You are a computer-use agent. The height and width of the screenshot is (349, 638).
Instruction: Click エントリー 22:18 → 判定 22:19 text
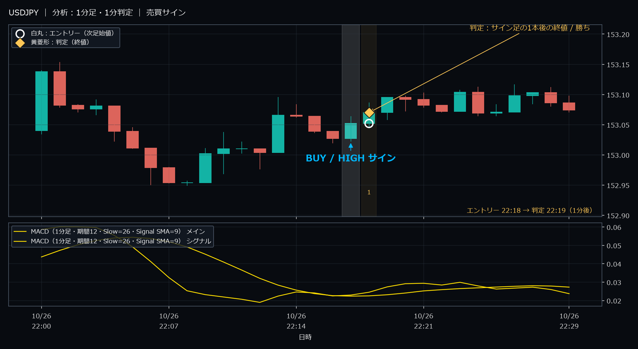(529, 210)
